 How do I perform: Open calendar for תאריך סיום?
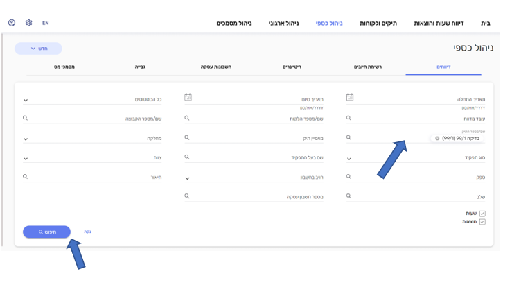tap(188, 98)
